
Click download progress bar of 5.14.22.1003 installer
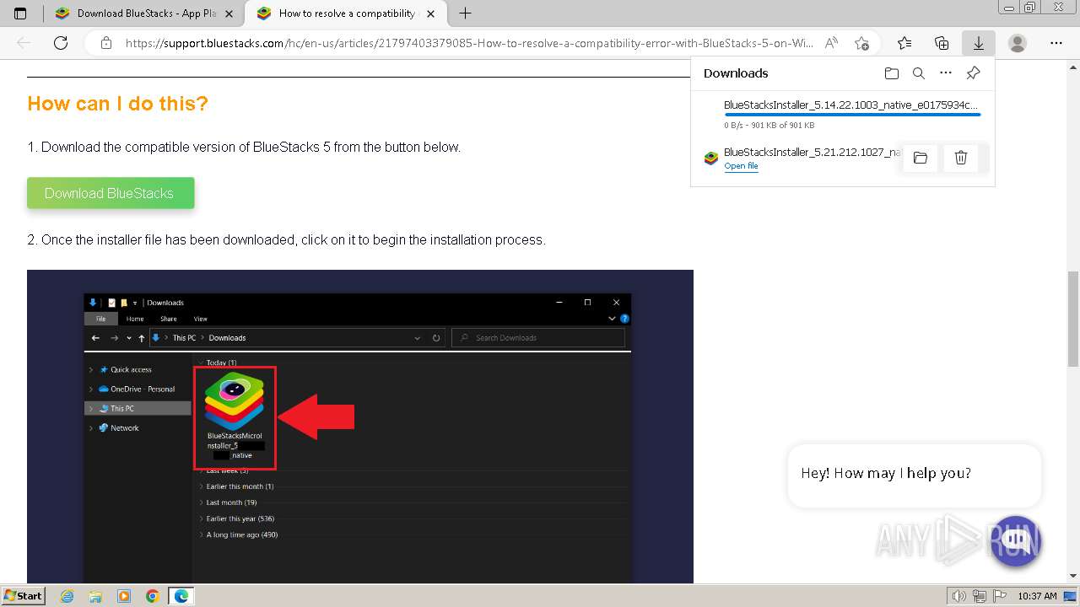pos(852,115)
